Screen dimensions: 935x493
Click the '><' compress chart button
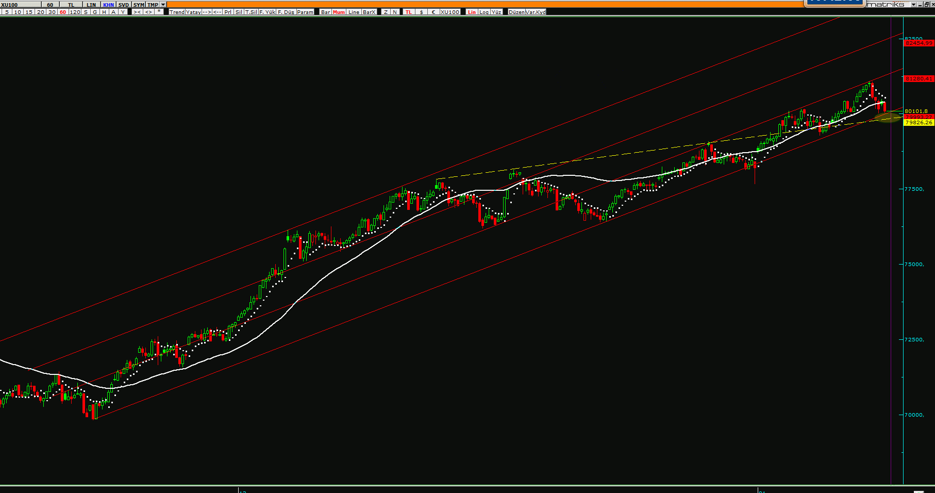pyautogui.click(x=137, y=12)
